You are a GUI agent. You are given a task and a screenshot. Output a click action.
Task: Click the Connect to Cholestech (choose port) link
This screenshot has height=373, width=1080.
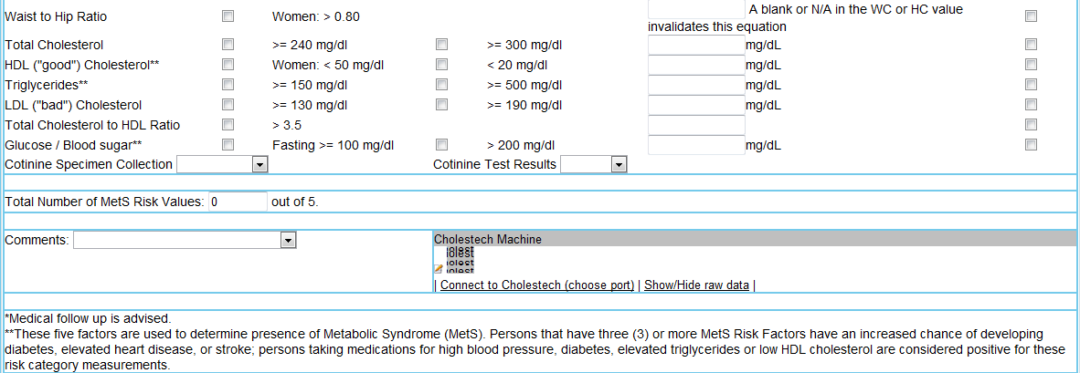pyautogui.click(x=537, y=285)
